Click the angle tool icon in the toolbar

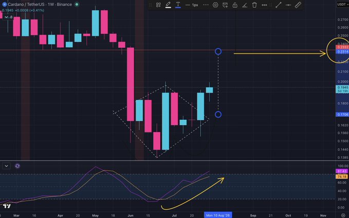pos(245,5)
